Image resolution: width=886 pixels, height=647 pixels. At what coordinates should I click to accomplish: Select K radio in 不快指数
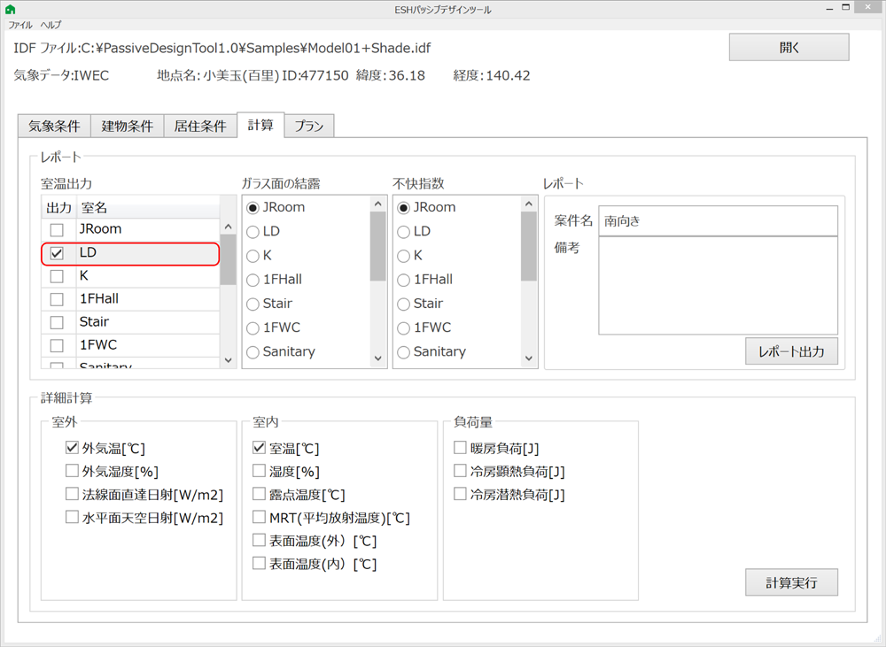click(403, 257)
